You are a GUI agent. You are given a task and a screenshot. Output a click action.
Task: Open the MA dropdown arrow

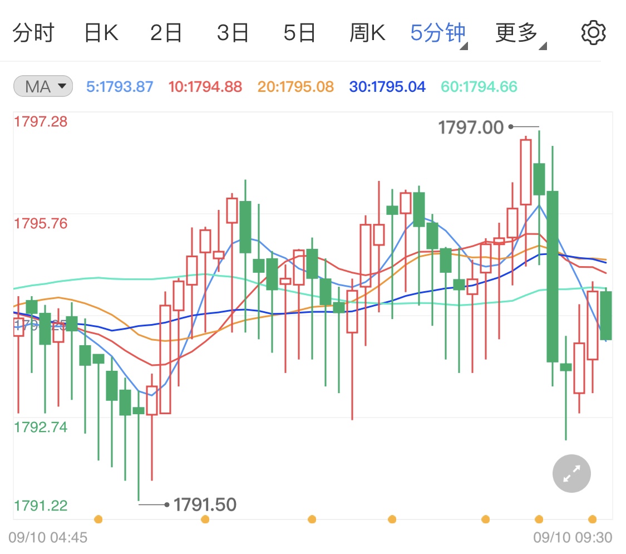tap(62, 86)
